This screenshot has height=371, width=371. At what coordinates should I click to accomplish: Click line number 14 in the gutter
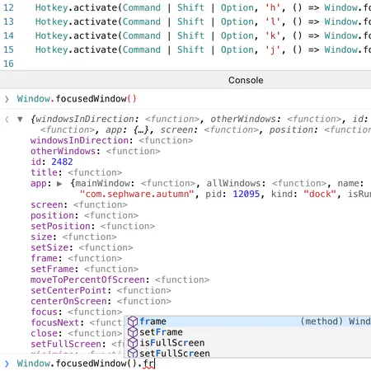coord(8,35)
